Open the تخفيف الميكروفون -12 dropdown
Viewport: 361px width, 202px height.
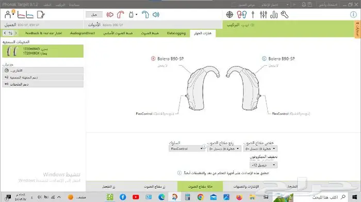264,165
